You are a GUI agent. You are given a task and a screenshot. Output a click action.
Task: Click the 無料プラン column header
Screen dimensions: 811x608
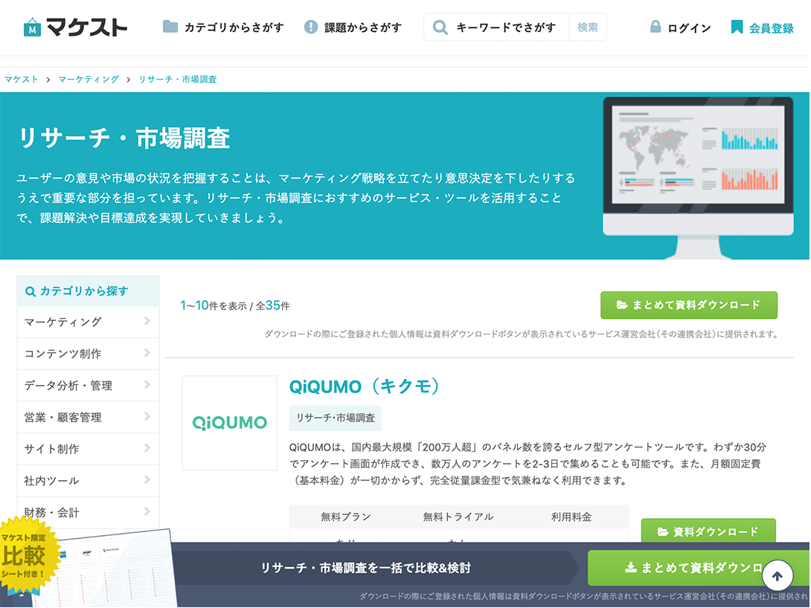coord(345,517)
